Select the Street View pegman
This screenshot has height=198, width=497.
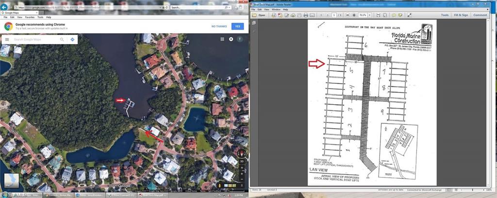click(219, 185)
